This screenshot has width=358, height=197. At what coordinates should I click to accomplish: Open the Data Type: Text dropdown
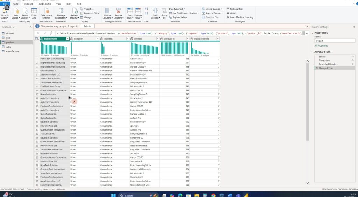[177, 9]
